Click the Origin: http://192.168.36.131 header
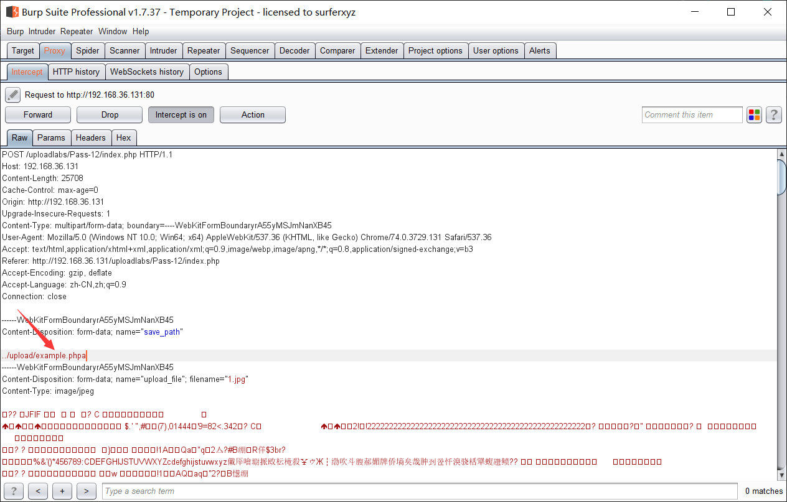This screenshot has width=787, height=502. click(x=53, y=202)
